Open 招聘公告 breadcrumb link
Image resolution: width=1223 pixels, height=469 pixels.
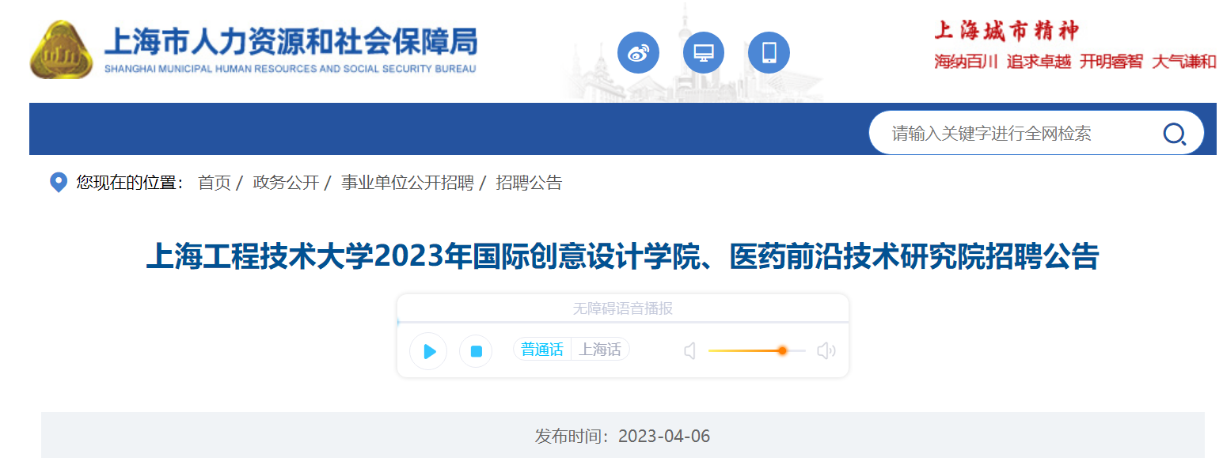(x=529, y=183)
